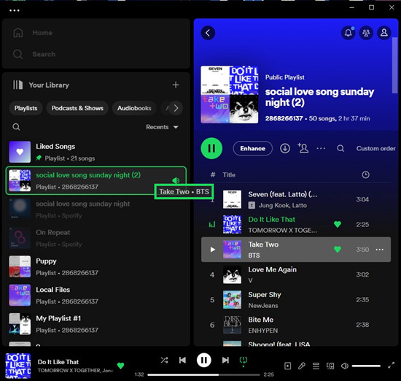This screenshot has width=401, height=381.
Task: Open Friend Activity icon
Action: pyautogui.click(x=366, y=33)
